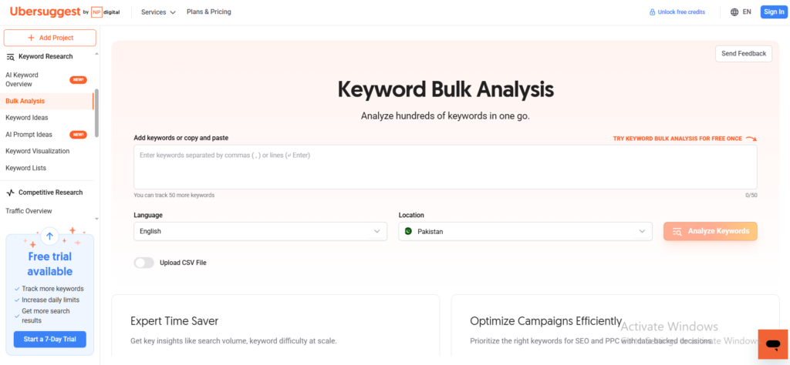Click the Pakistan flag icon

(x=408, y=231)
